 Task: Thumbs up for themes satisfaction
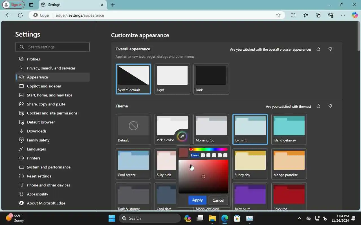pos(318,106)
